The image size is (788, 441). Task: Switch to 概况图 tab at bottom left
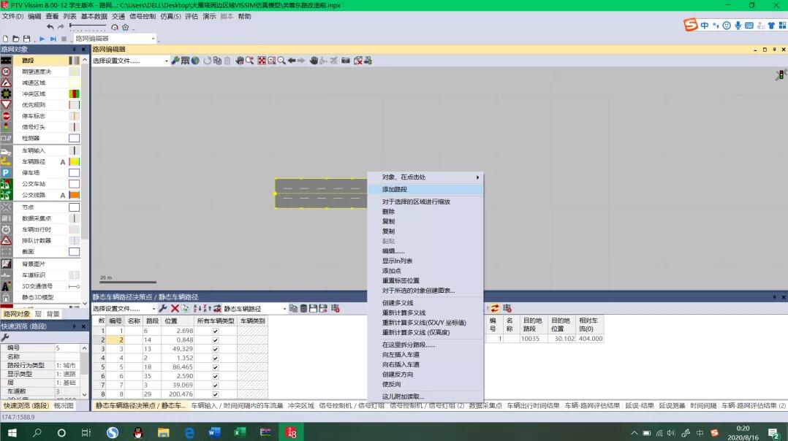[x=64, y=405]
